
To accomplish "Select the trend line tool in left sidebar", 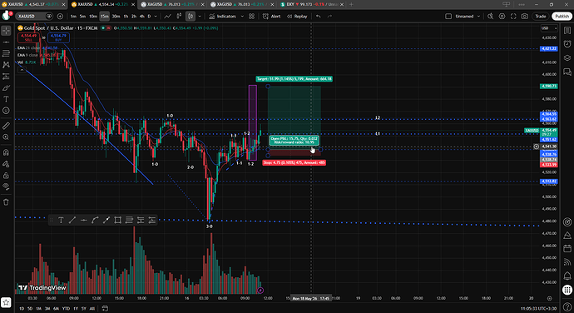I will [6, 42].
